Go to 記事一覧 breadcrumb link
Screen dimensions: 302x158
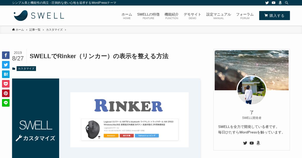[35, 30]
